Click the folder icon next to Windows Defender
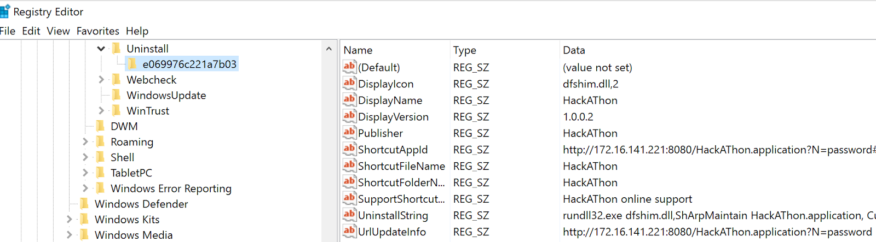 click(x=84, y=204)
